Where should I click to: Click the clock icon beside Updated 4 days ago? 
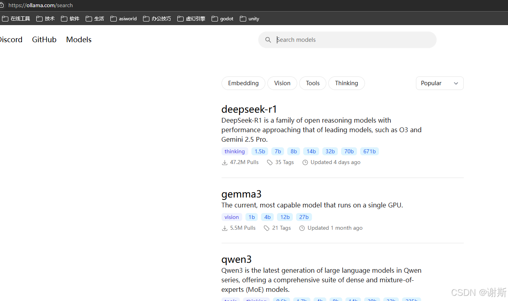[305, 162]
